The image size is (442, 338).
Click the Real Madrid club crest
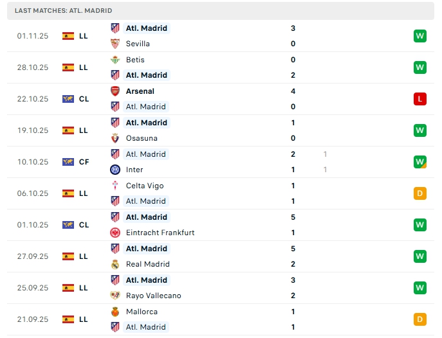pos(115,264)
